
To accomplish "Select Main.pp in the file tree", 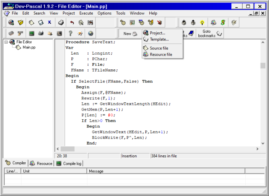I will point(29,47).
